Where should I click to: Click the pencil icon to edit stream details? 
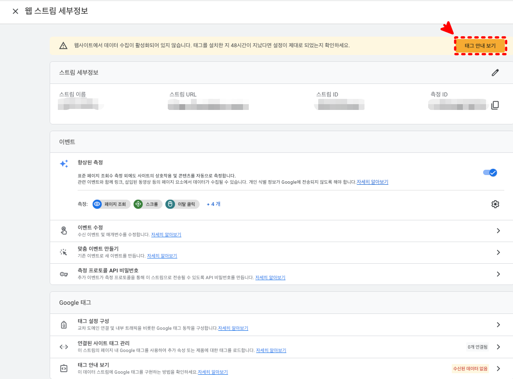495,72
